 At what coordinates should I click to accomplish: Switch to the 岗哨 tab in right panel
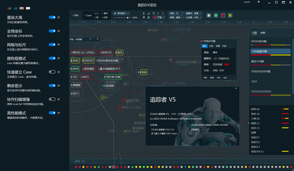click(263, 33)
